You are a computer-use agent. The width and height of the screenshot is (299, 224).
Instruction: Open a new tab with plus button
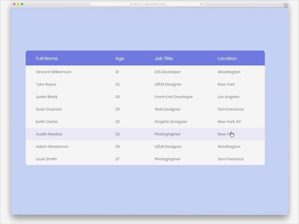coord(286,5)
